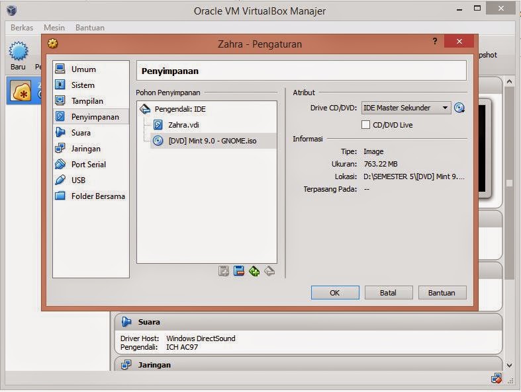Click the question mark help button

coord(435,41)
